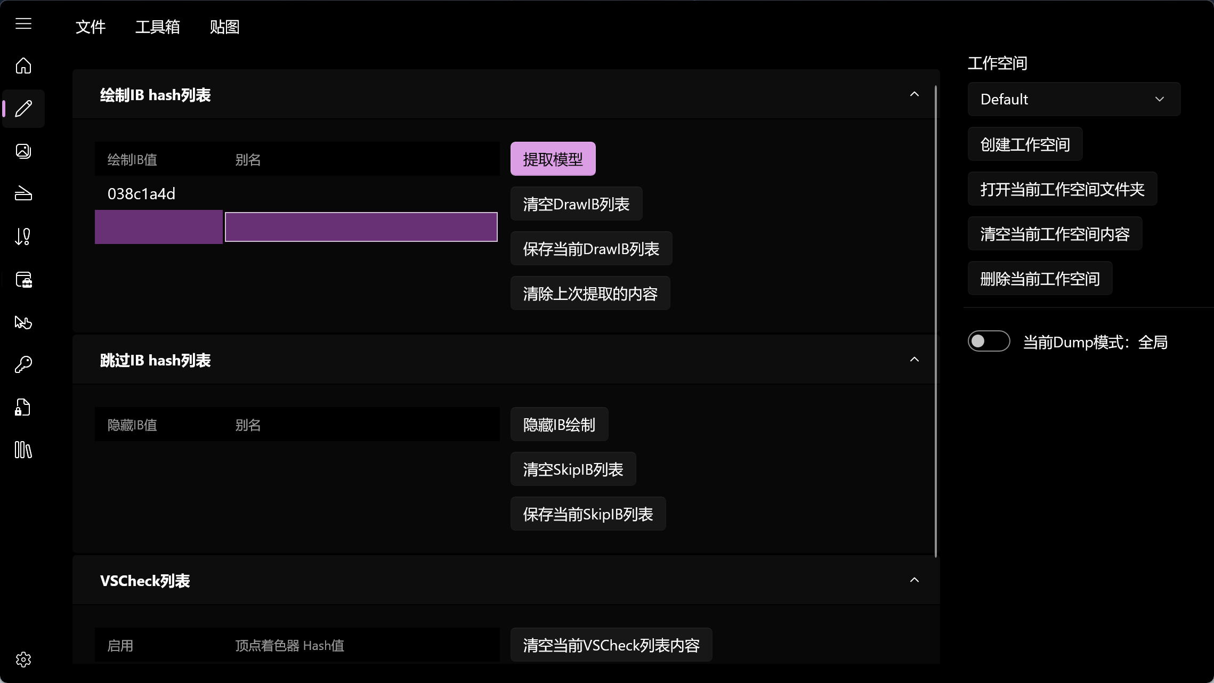Collapse the VSCheck列表 section
Image resolution: width=1214 pixels, height=683 pixels.
point(914,580)
